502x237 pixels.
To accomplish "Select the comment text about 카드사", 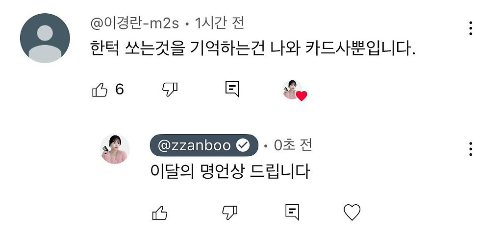I will 253,49.
